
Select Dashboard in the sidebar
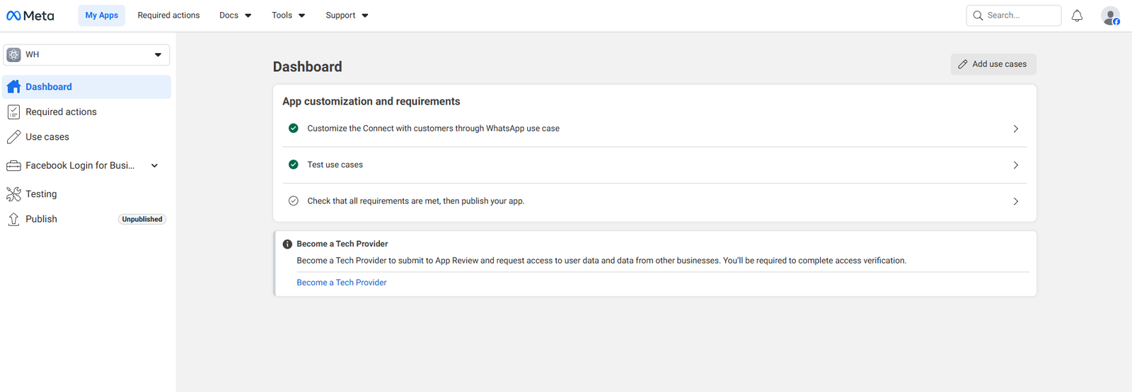(x=86, y=87)
